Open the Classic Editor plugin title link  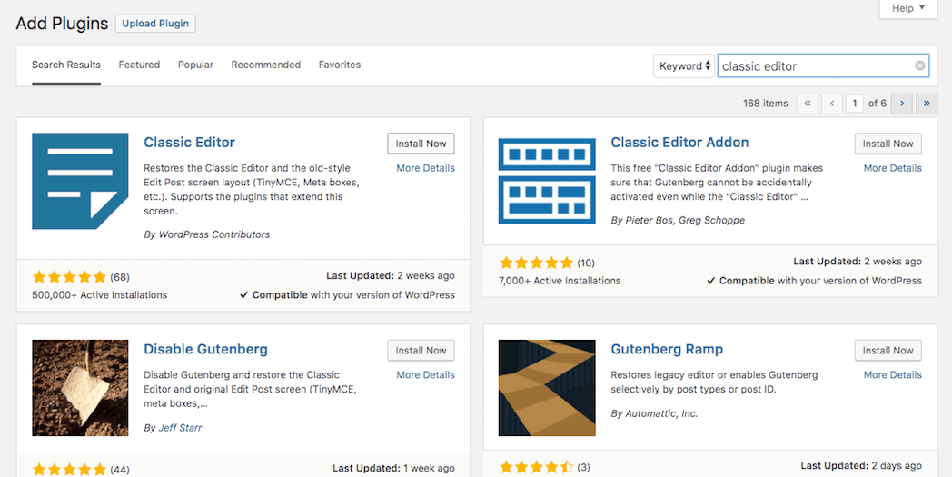coord(190,142)
